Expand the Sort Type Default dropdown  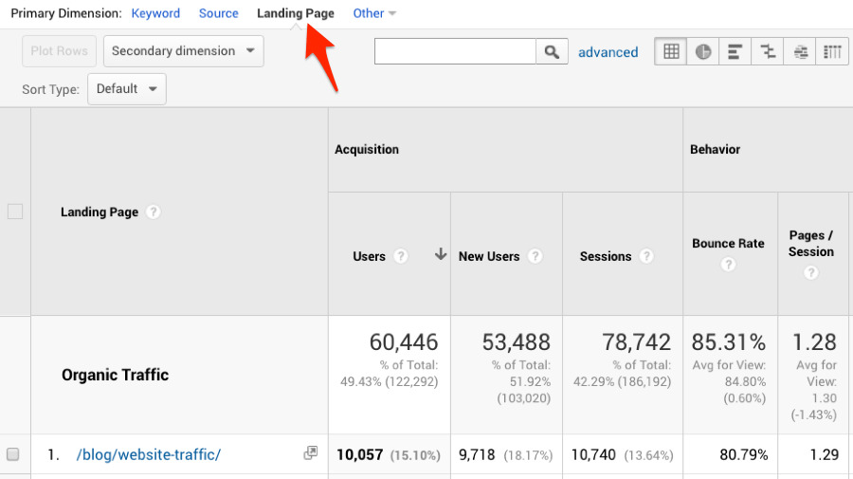[126, 89]
